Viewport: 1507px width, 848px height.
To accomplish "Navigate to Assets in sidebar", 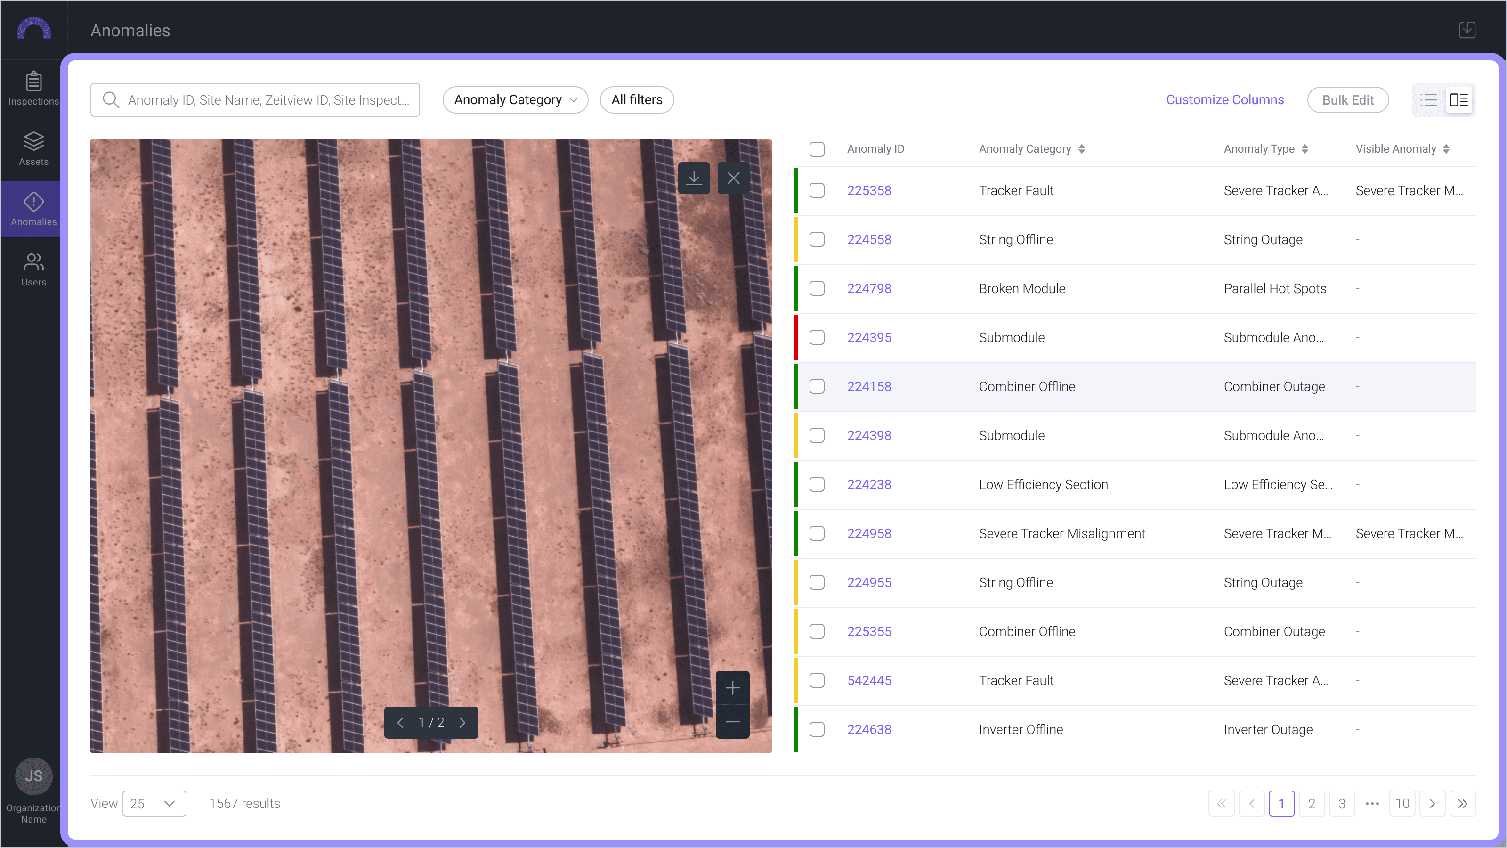I will click(x=33, y=149).
